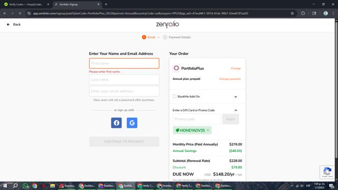Go to the Email step indicator
This screenshot has width=338, height=190.
tap(148, 37)
